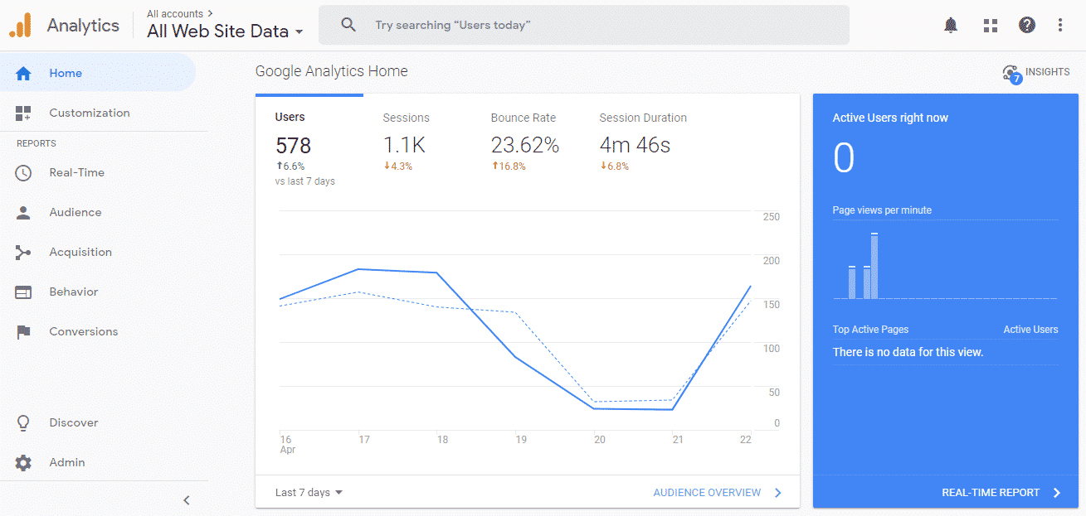
Task: Open the Google apps grid
Action: [990, 25]
